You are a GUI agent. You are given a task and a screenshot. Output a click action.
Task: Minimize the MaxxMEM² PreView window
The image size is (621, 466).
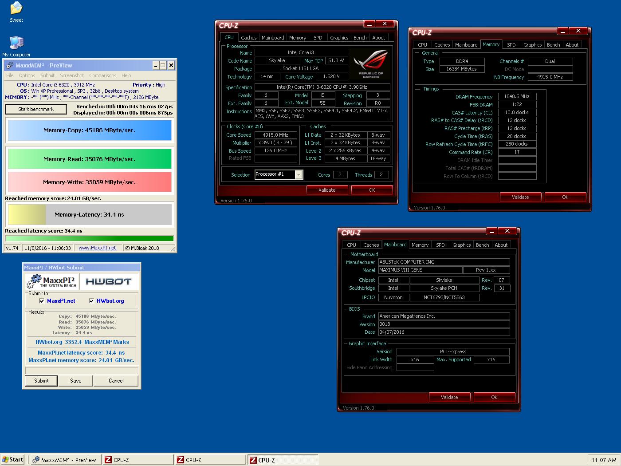156,65
